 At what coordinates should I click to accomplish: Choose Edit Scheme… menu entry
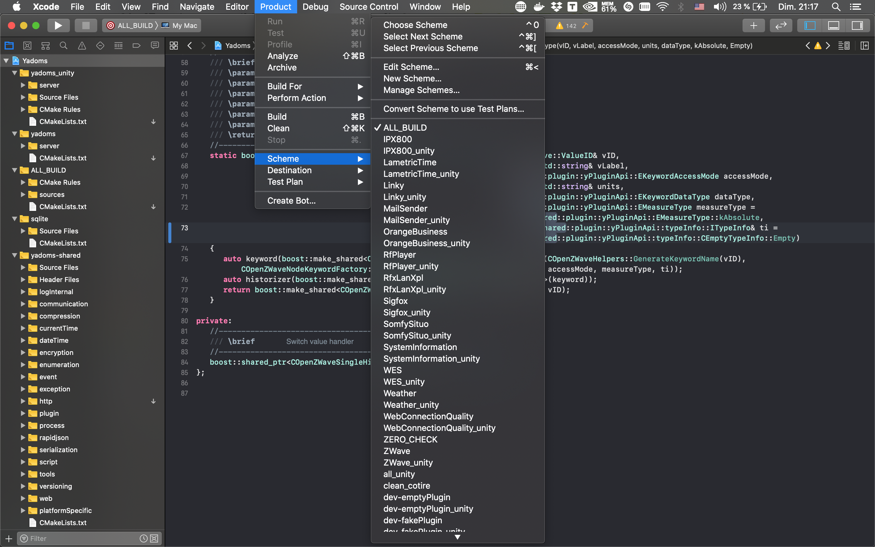point(411,67)
